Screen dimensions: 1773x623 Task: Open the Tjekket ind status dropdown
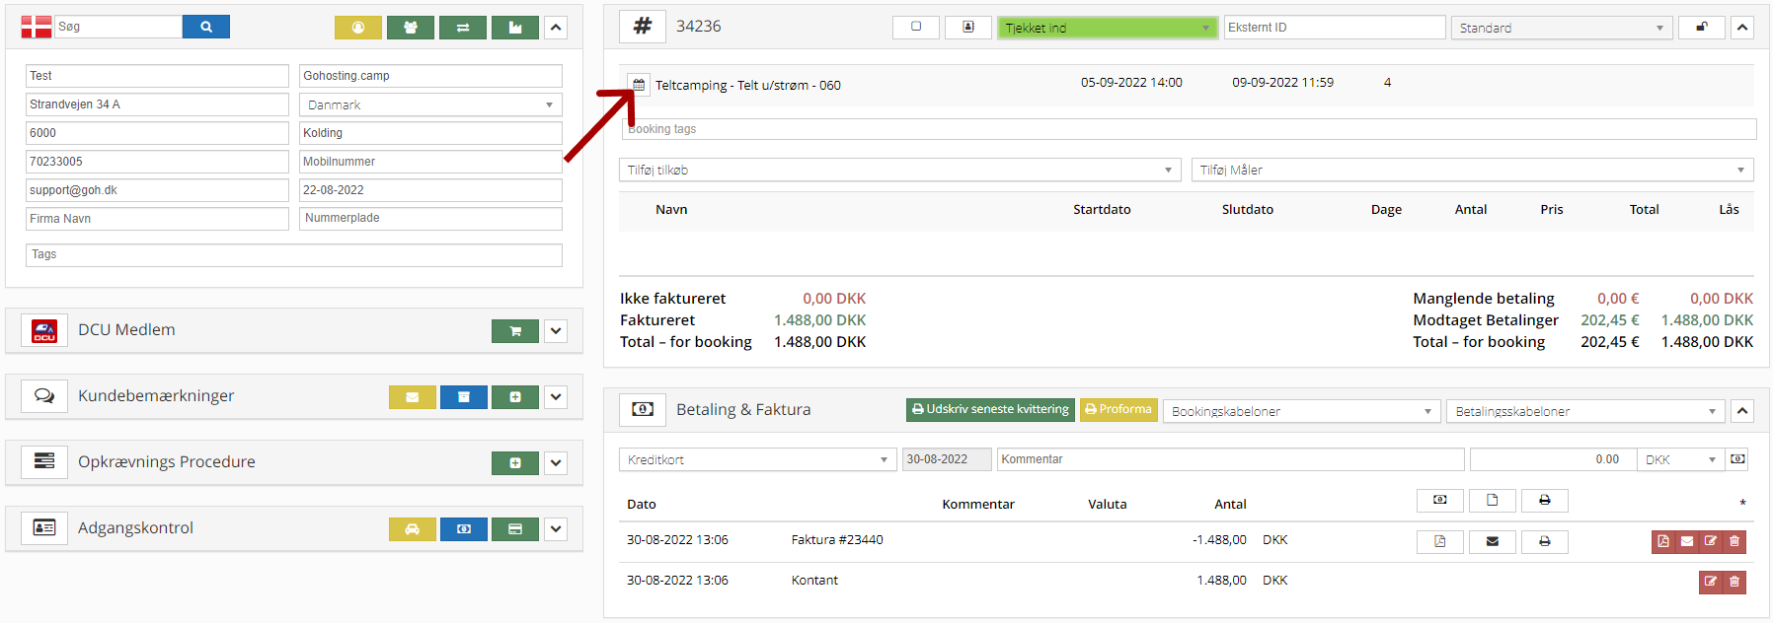coord(1107,28)
